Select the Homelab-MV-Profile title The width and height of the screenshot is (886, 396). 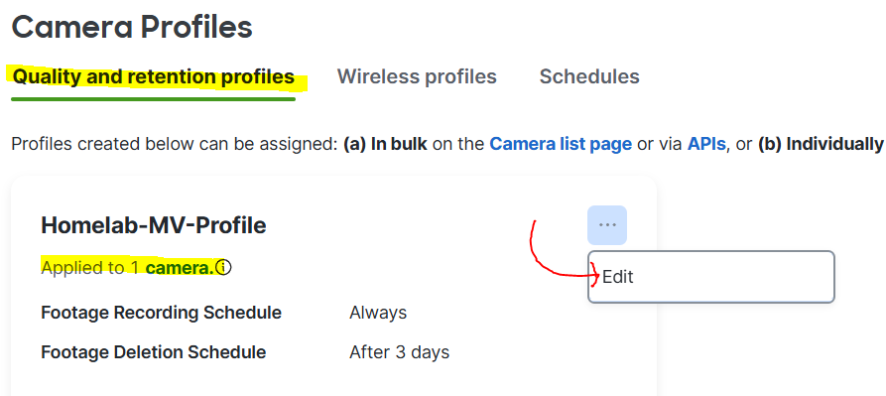154,225
